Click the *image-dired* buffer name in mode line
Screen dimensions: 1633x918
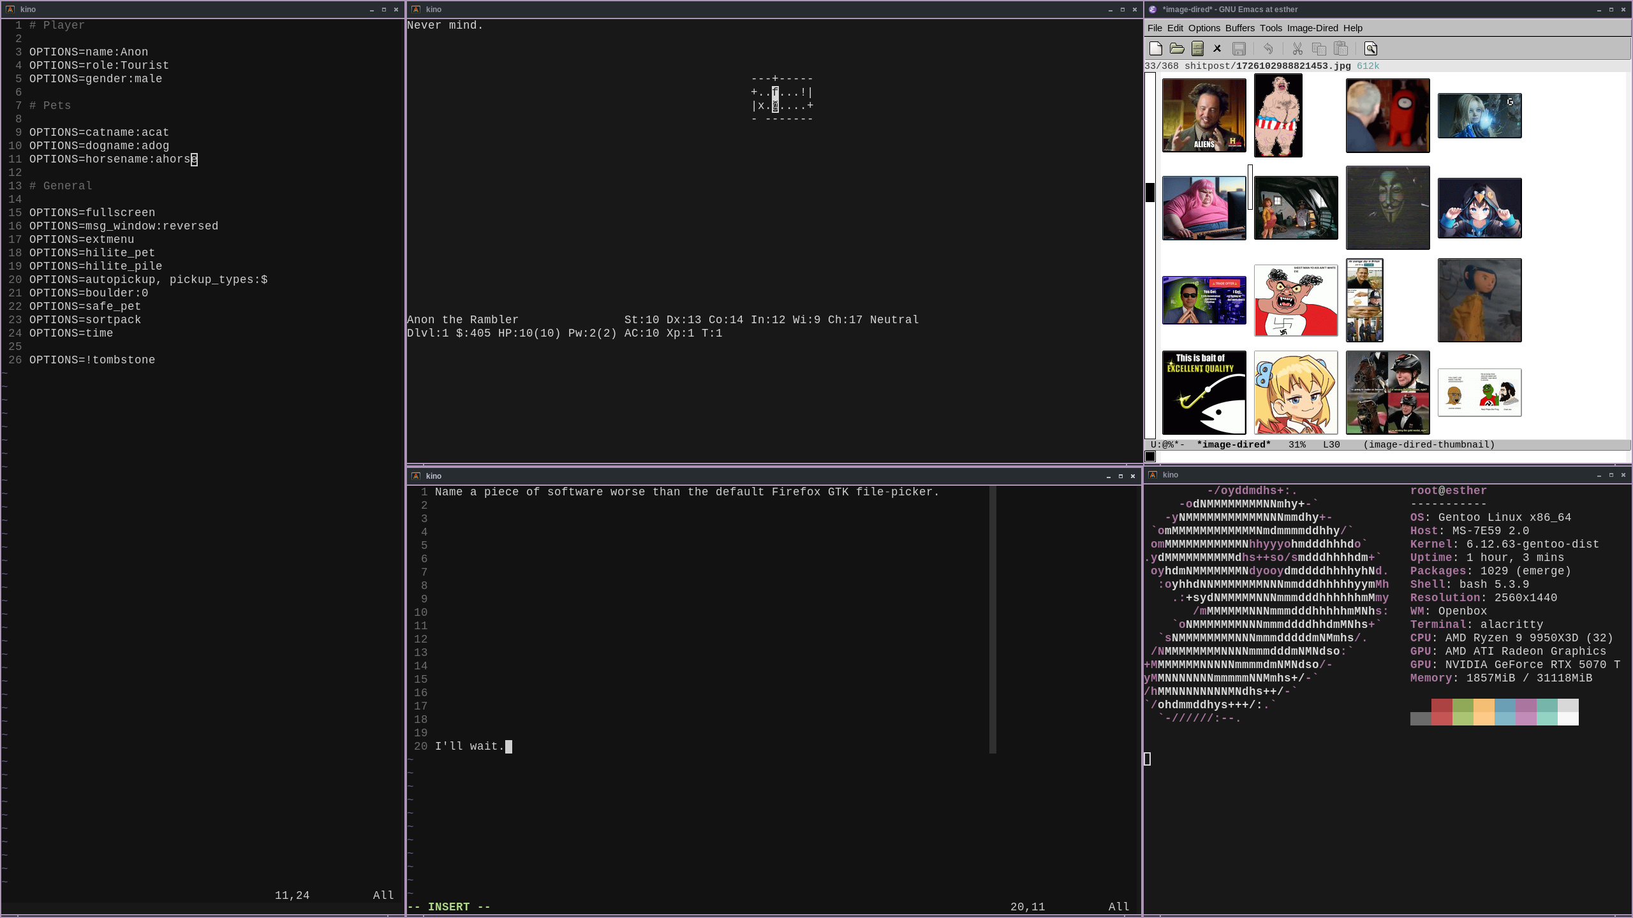click(x=1233, y=444)
